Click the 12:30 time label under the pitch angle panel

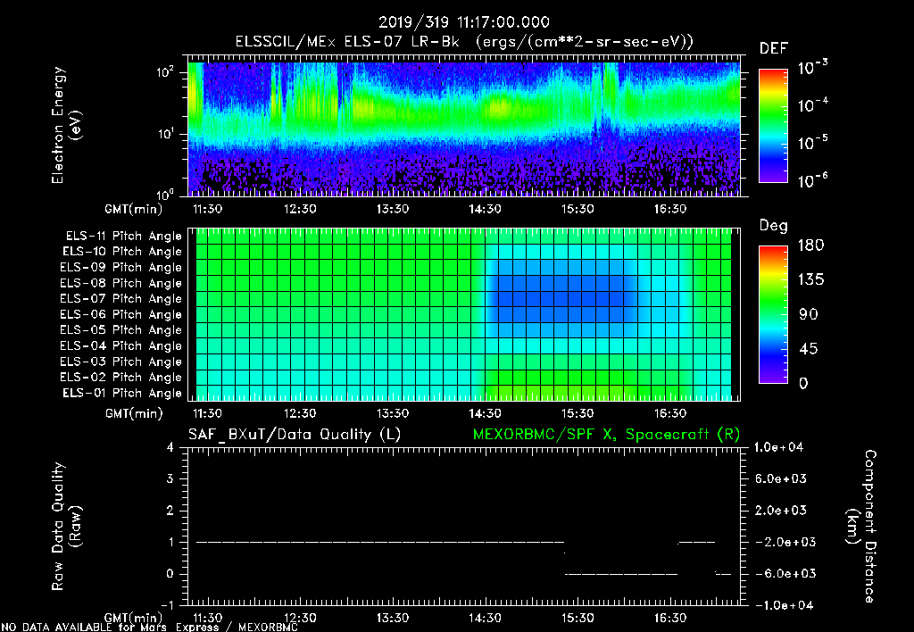[300, 413]
